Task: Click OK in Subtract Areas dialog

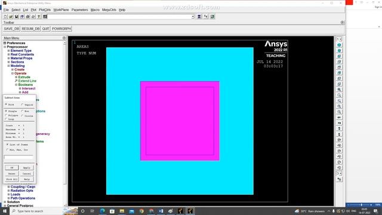Action: point(12,168)
